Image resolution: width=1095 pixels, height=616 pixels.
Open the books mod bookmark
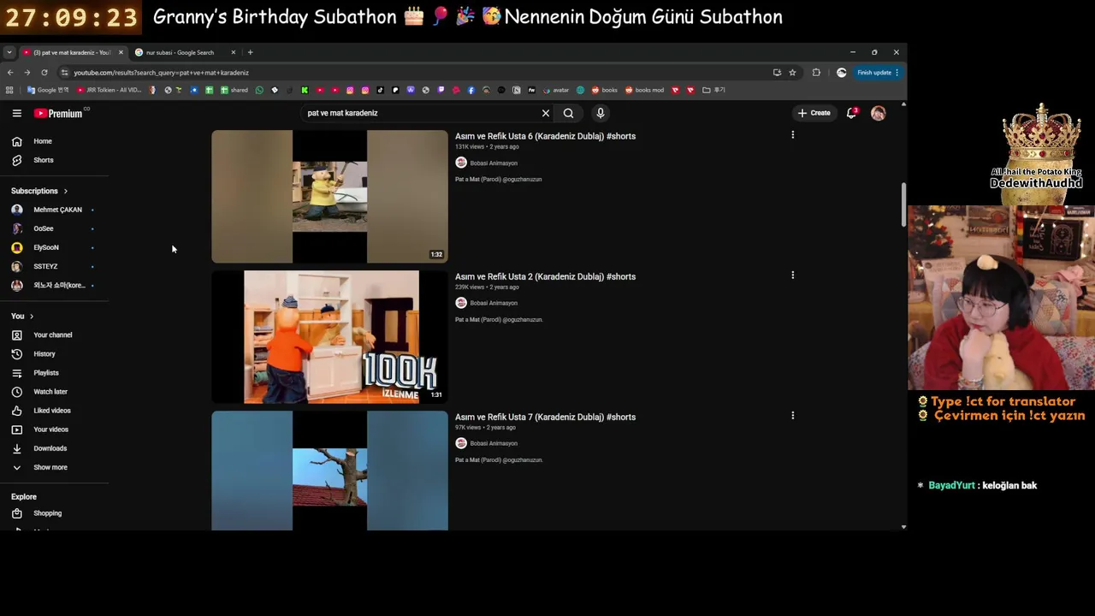(644, 90)
